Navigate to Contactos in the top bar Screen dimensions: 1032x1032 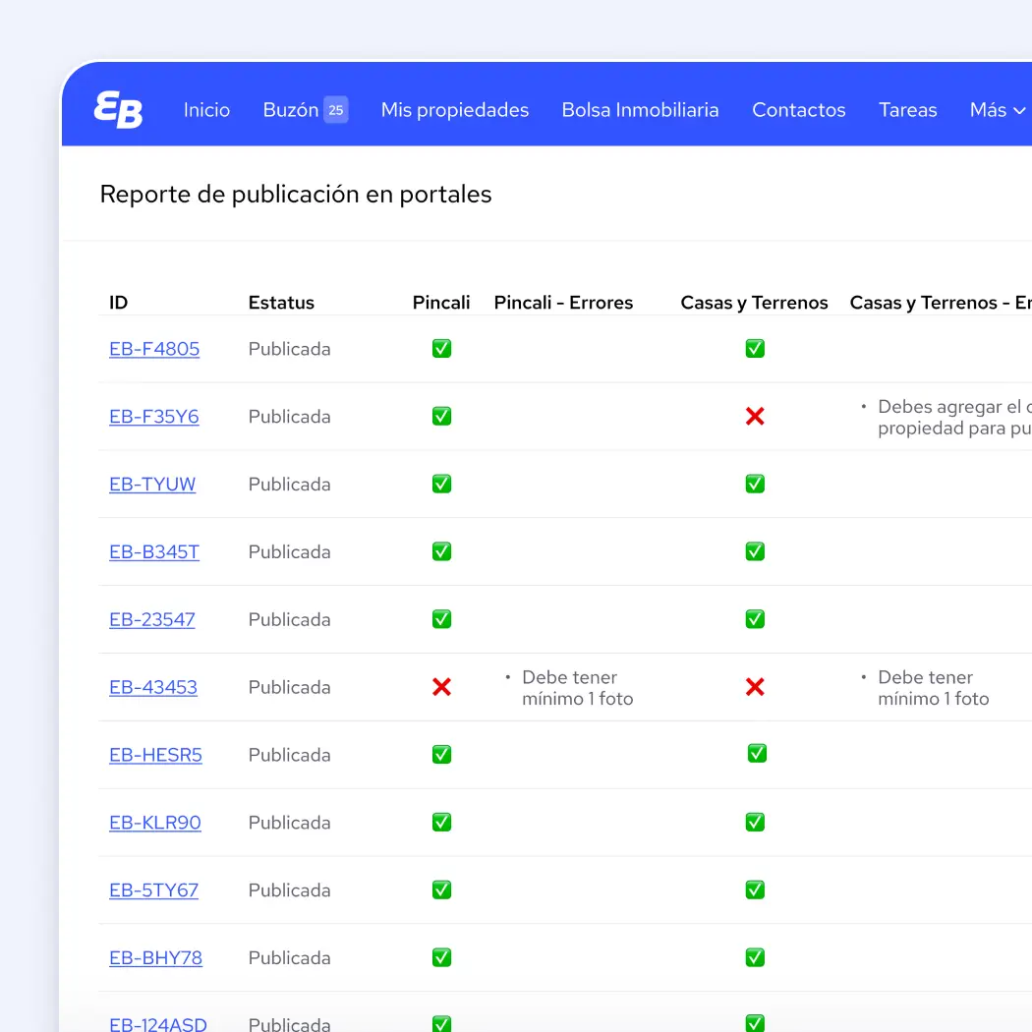pyautogui.click(x=798, y=110)
